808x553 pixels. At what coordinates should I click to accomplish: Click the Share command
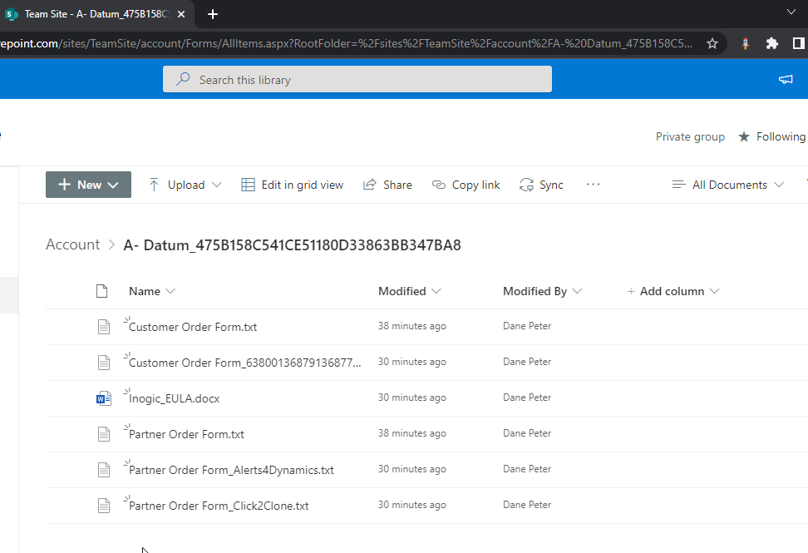pos(387,185)
